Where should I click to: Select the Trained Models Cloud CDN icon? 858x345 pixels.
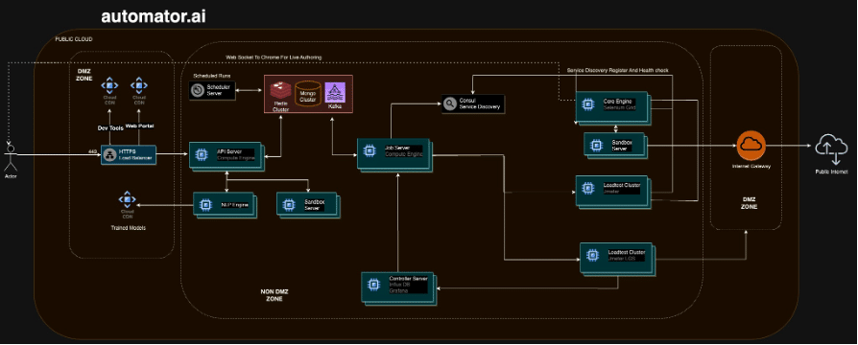pyautogui.click(x=127, y=199)
